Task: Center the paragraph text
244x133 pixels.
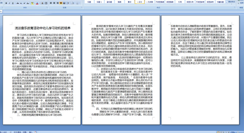Action: (54, 3)
